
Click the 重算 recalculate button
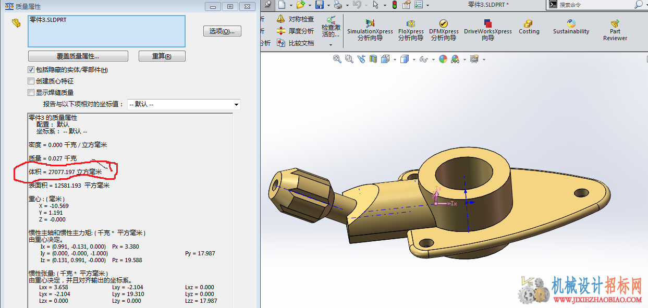click(162, 56)
